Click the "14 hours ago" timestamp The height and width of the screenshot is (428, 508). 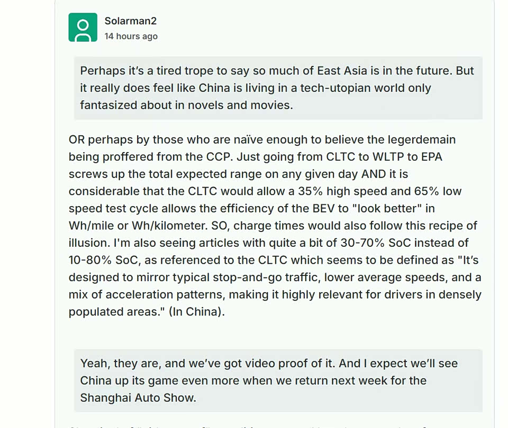coord(131,36)
